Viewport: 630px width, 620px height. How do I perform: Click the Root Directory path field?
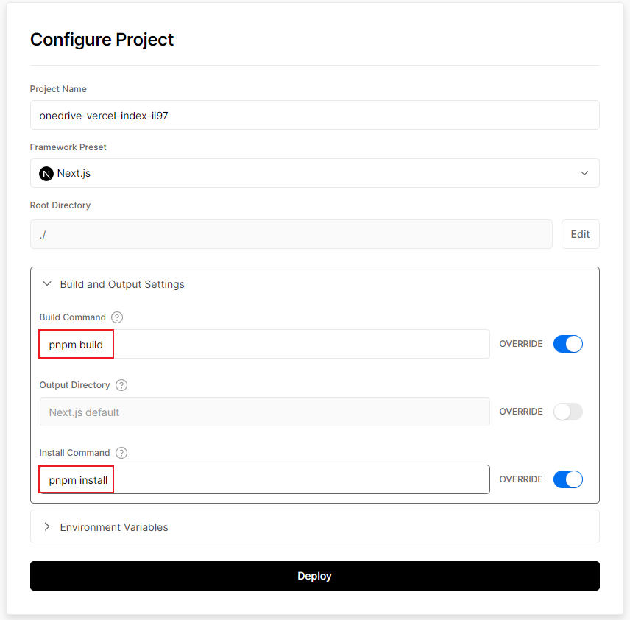tap(291, 234)
